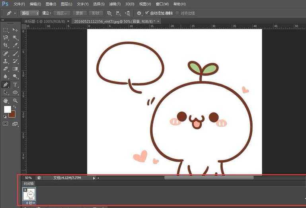Open the 路径 mode dropdown

[x=30, y=13]
